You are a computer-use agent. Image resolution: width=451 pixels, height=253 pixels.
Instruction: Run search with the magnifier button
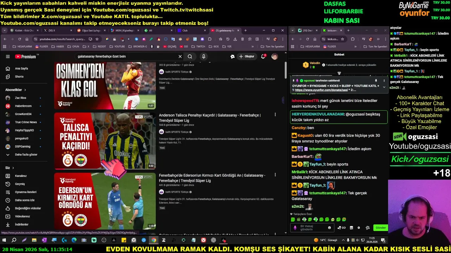190,57
